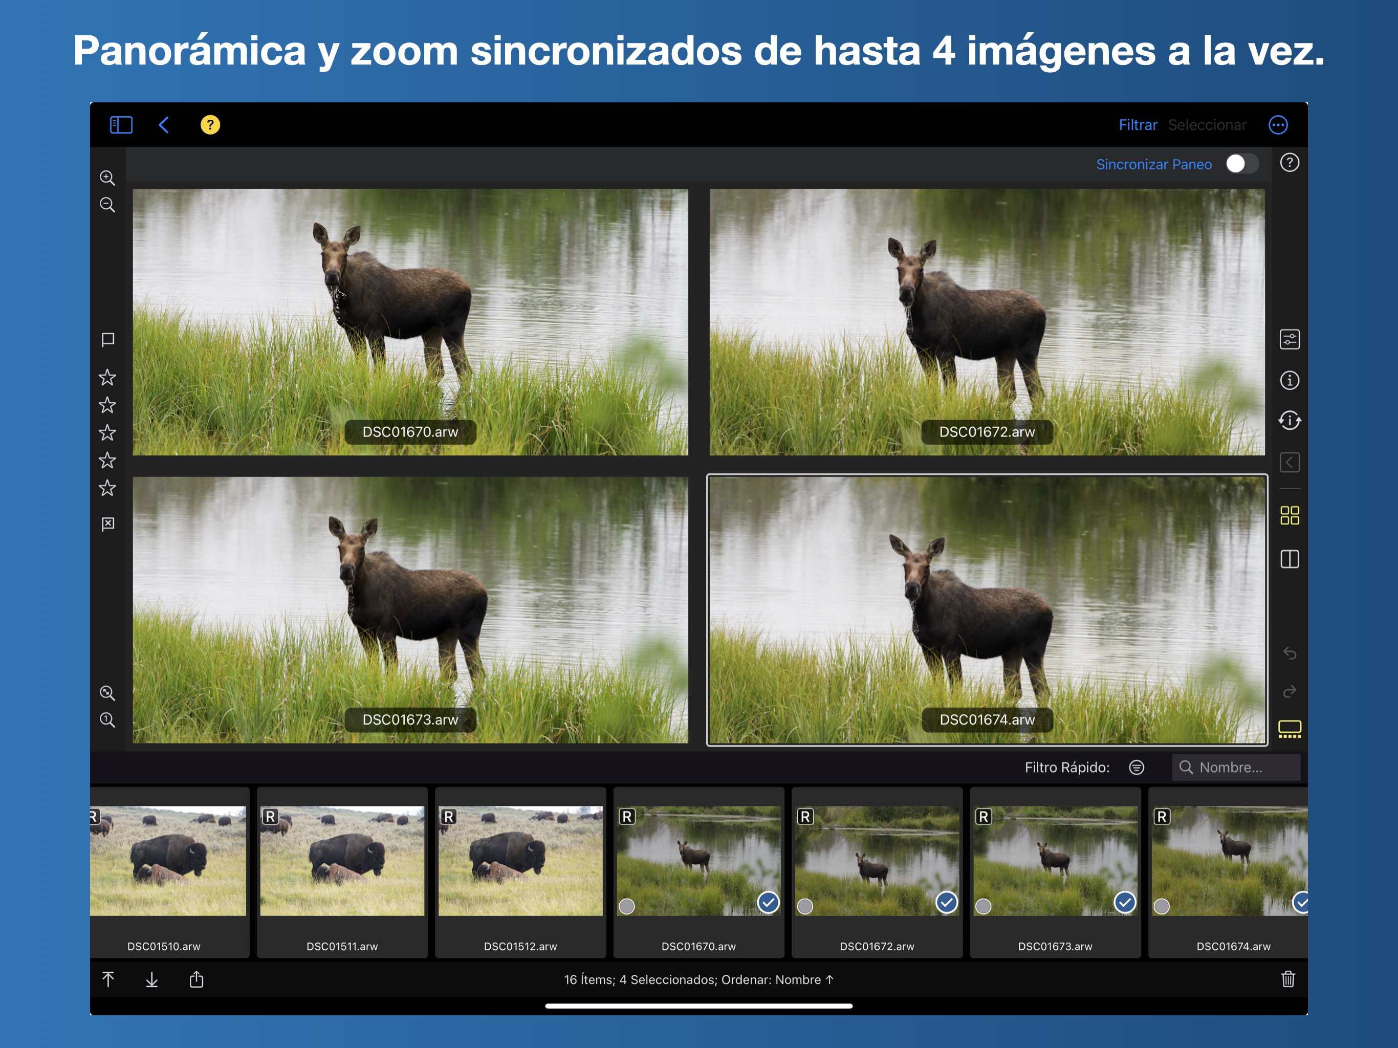Image resolution: width=1398 pixels, height=1048 pixels.
Task: Click the R badge on DSC01512.arw thumbnail
Action: pos(448,817)
